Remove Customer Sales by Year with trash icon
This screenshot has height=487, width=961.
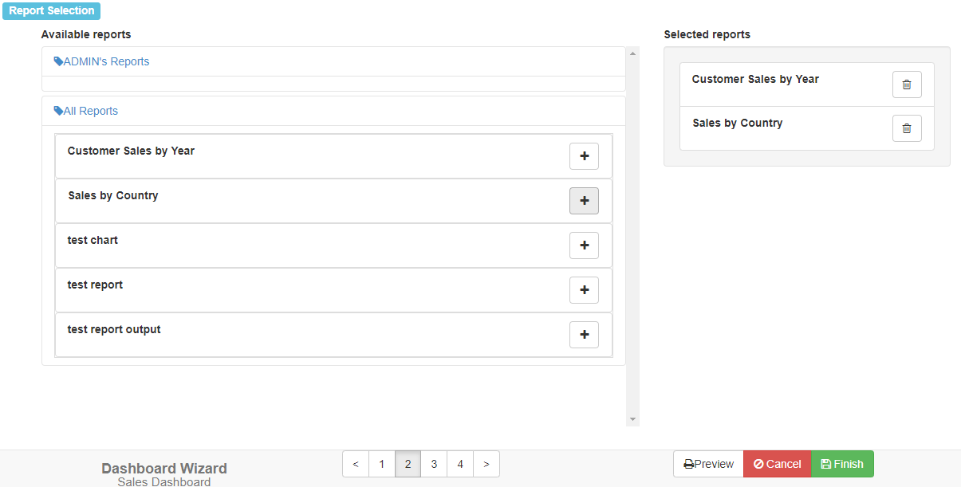coord(906,84)
